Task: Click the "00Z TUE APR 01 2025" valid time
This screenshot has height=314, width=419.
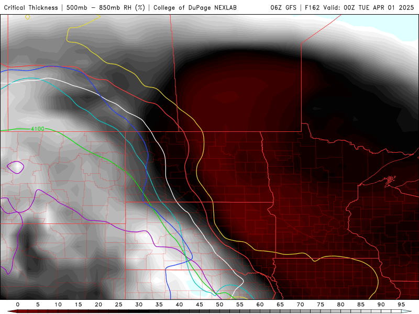Action: pyautogui.click(x=379, y=7)
